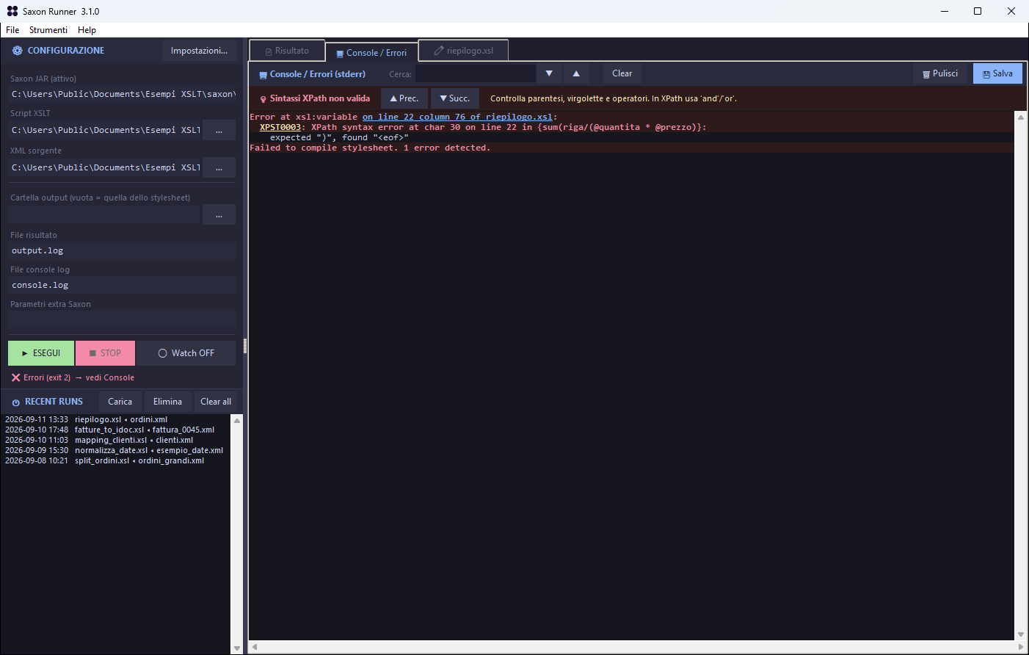Open the line 22 column 76 link
The width and height of the screenshot is (1029, 655).
point(457,117)
